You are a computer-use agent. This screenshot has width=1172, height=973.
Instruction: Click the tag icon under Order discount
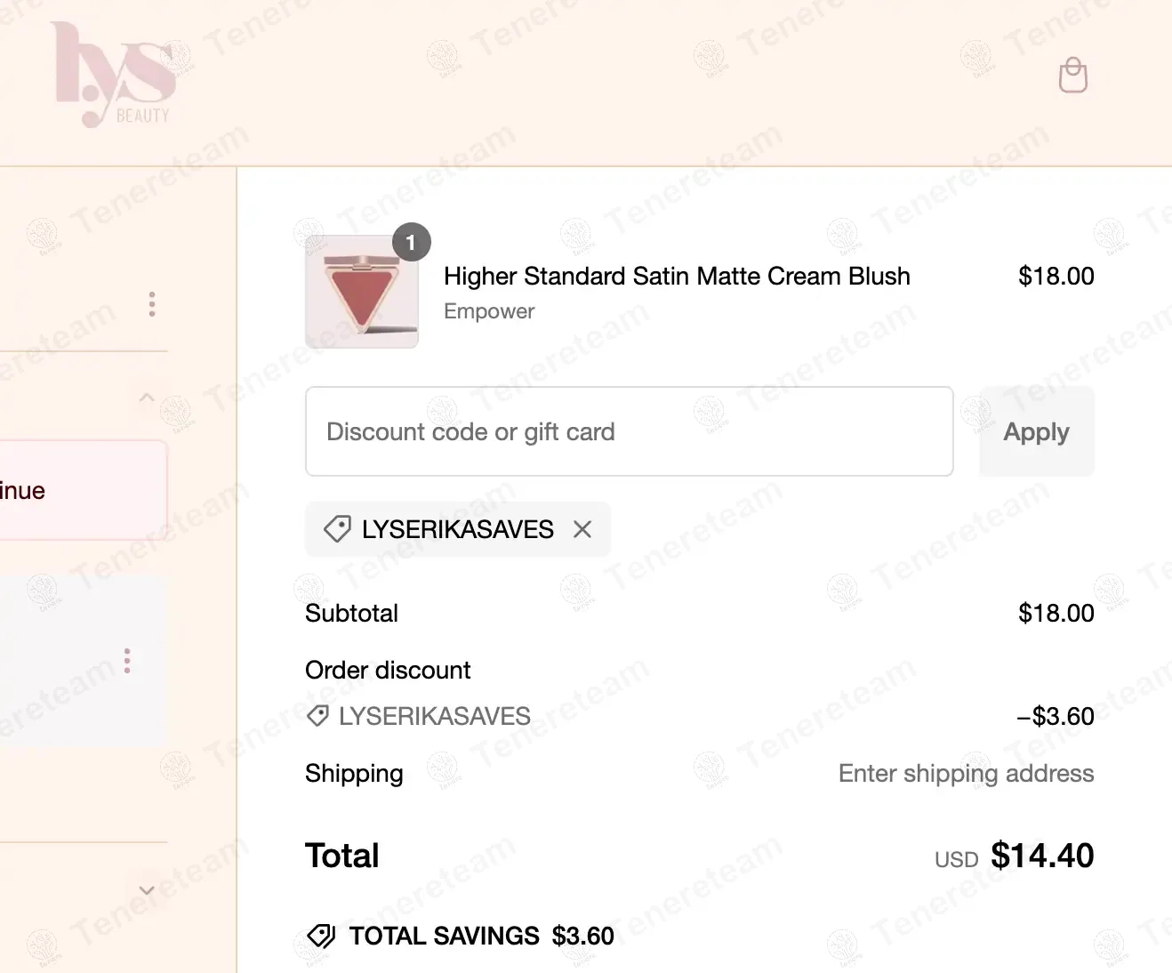[317, 716]
